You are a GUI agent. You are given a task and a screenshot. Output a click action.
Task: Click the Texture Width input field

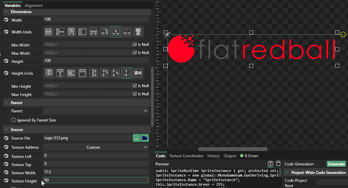pyautogui.click(x=96, y=172)
